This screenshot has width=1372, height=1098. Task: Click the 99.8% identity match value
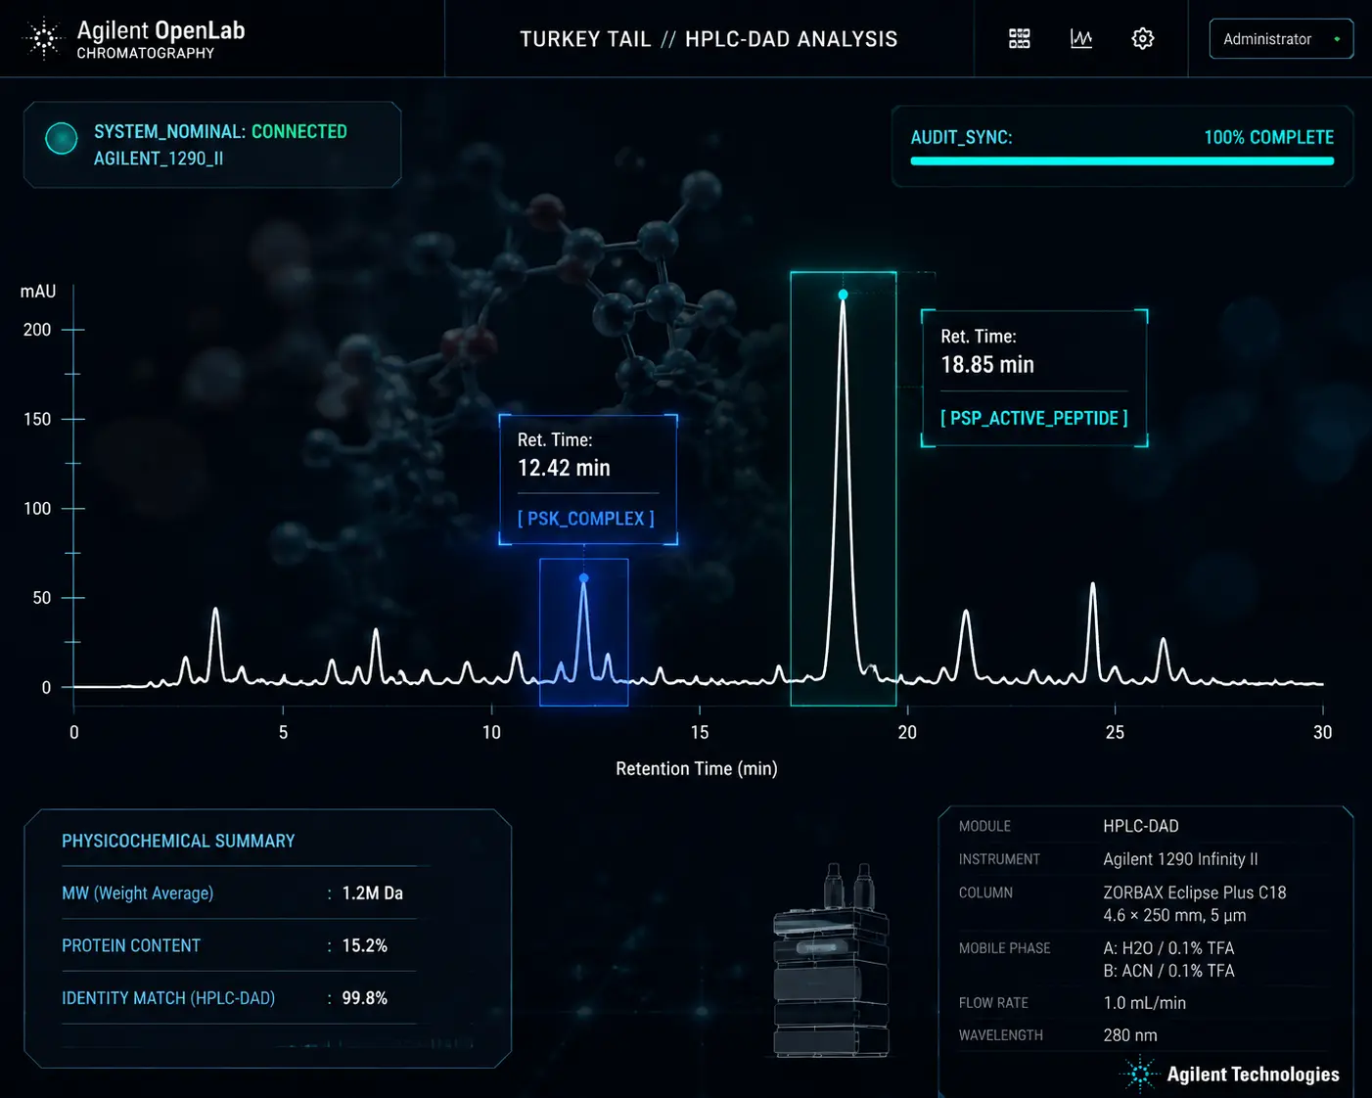pos(365,998)
